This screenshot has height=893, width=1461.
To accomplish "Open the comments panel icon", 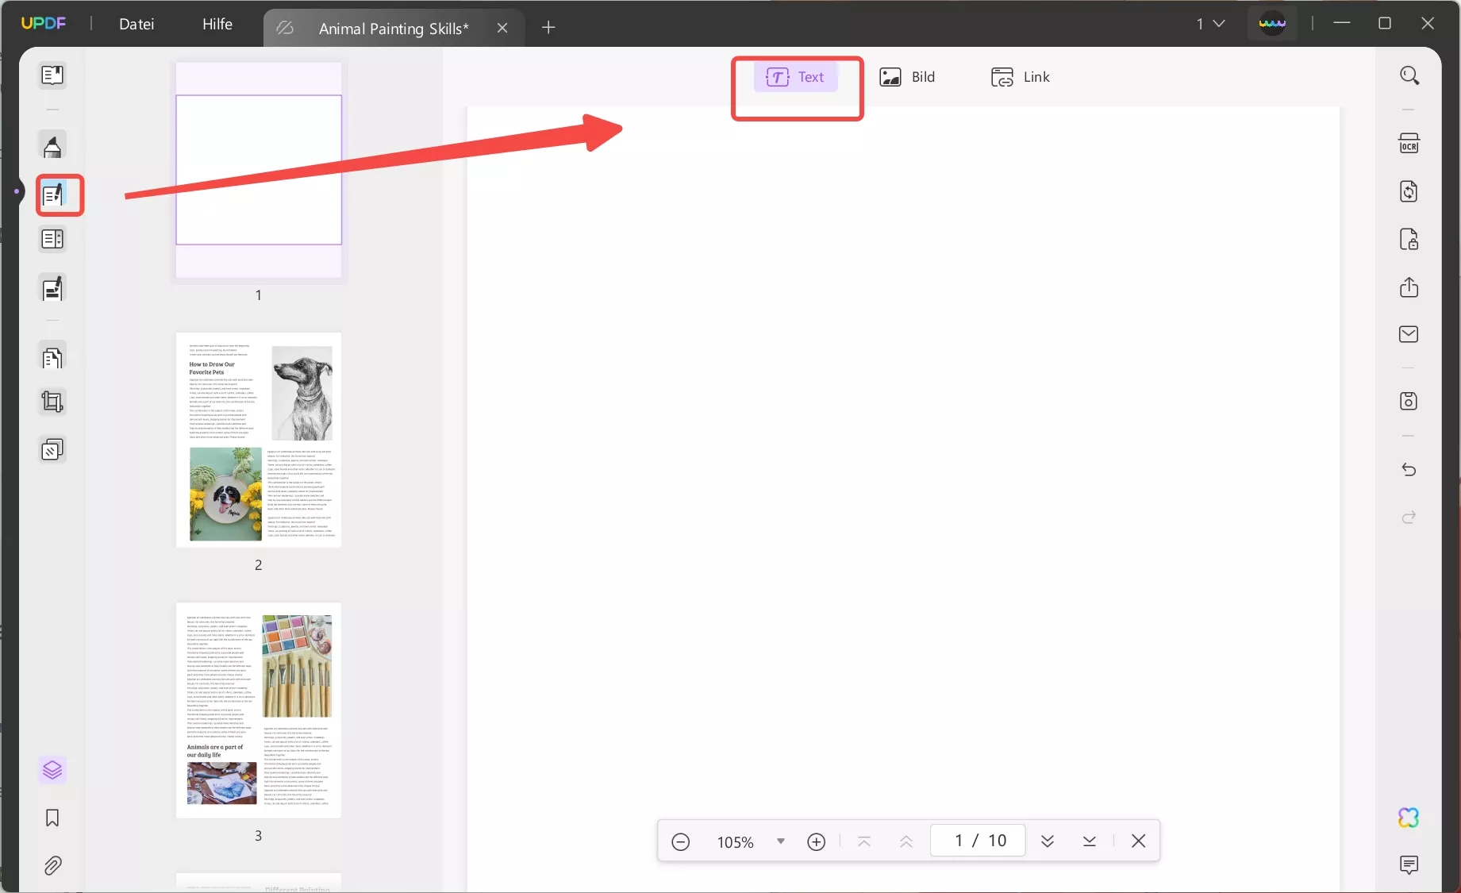I will 1409,865.
